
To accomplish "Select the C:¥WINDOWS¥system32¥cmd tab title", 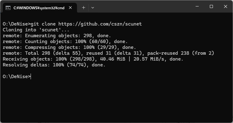I will point(39,8).
